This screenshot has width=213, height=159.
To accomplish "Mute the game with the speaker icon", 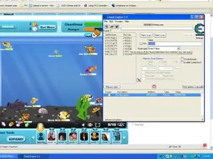I will [83, 125].
